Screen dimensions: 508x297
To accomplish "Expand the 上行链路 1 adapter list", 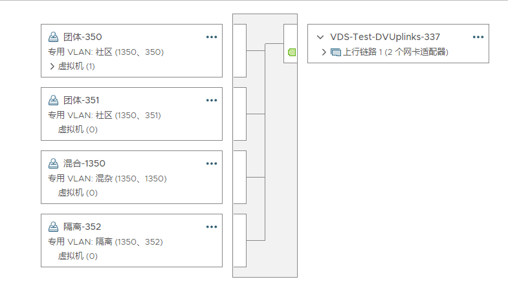I will 324,52.
